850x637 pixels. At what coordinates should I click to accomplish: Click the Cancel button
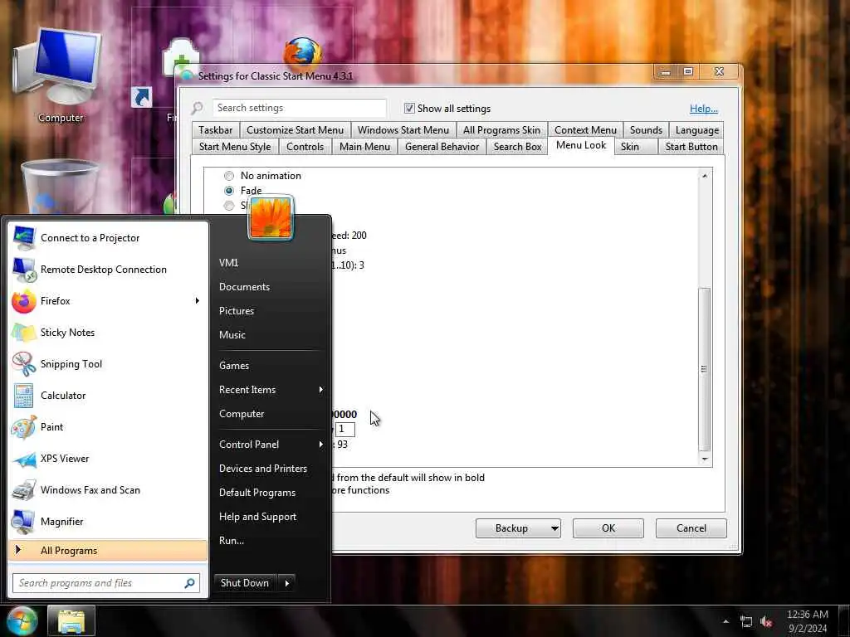691,528
